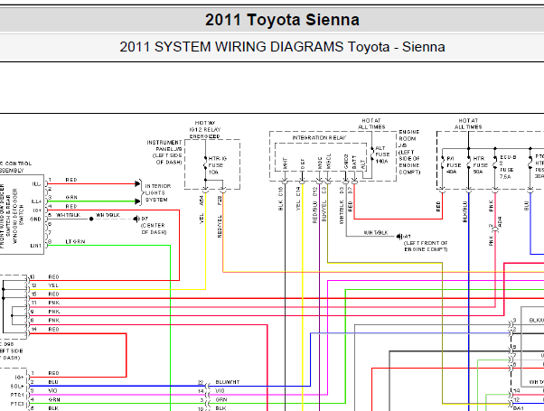Viewport: 544px width, 411px height.
Task: Select the "YEL" wire label at pin 12
Action: pos(54,285)
